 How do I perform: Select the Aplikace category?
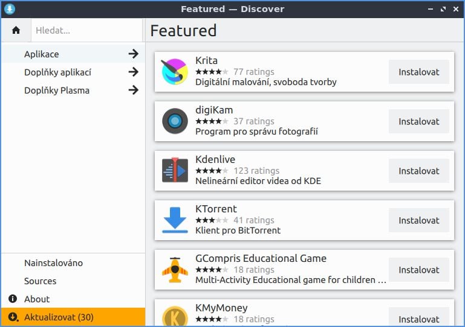[73, 54]
